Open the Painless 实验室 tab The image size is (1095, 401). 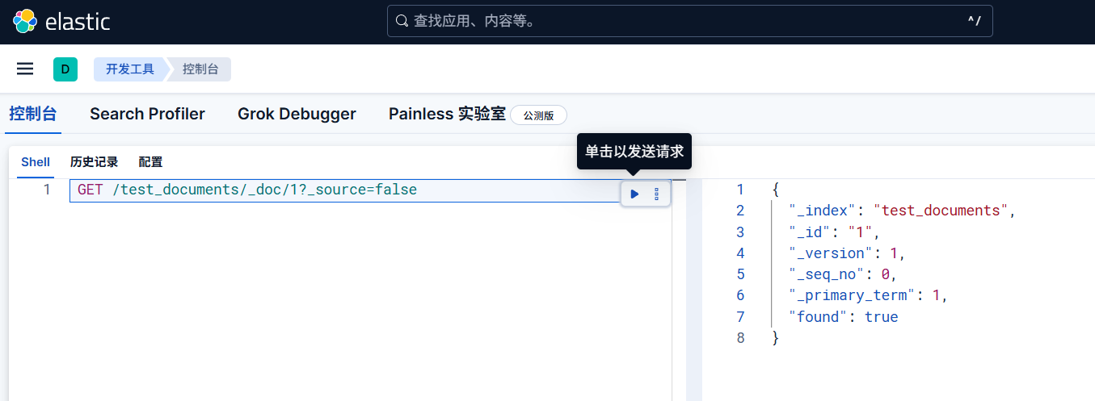pyautogui.click(x=447, y=114)
